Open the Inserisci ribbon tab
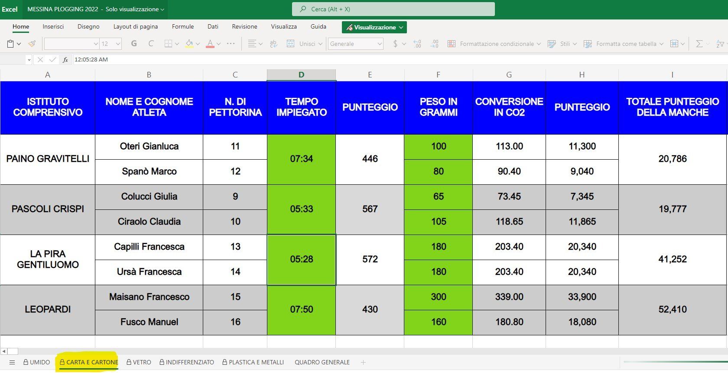 [53, 26]
